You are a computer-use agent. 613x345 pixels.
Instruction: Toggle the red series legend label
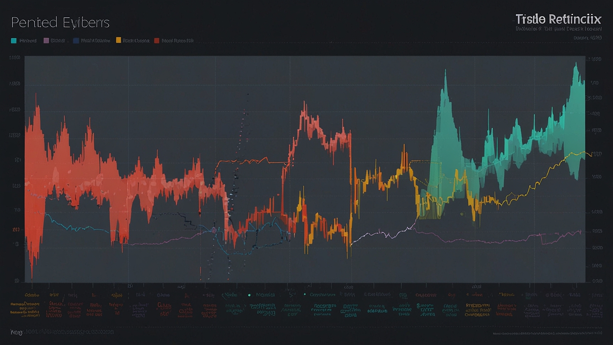(x=177, y=40)
